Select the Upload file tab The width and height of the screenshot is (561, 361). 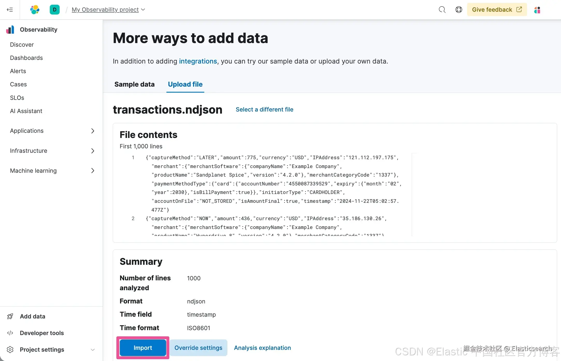click(x=185, y=84)
